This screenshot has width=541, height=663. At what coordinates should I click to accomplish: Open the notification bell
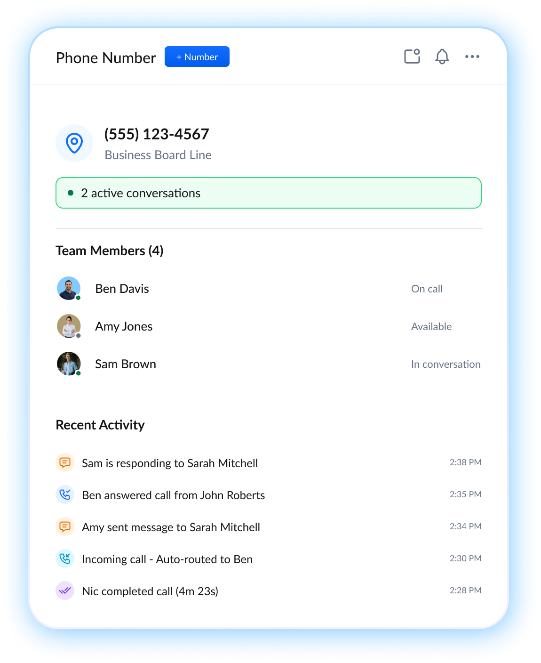(442, 57)
